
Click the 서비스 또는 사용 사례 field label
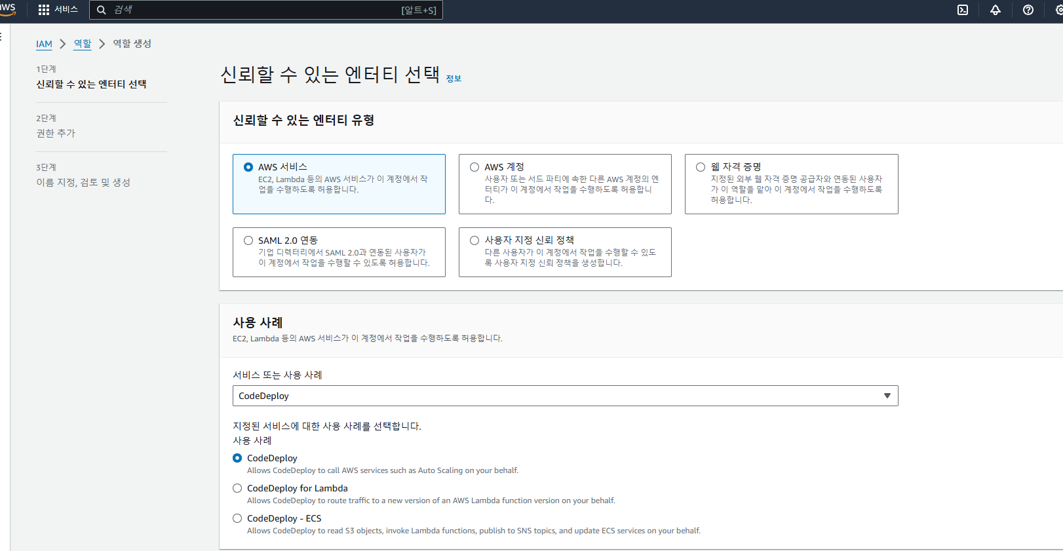[x=277, y=375]
